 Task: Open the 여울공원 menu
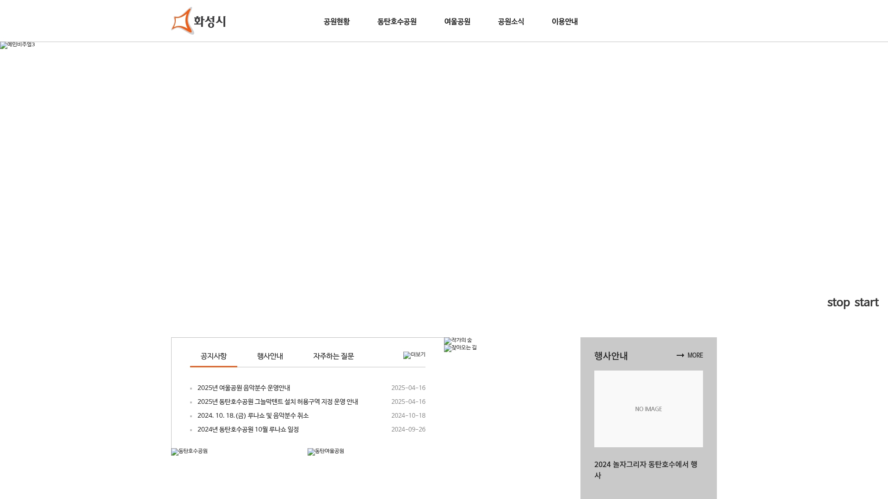tap(457, 22)
